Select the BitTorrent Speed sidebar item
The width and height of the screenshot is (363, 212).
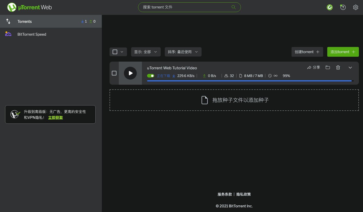tap(51, 34)
